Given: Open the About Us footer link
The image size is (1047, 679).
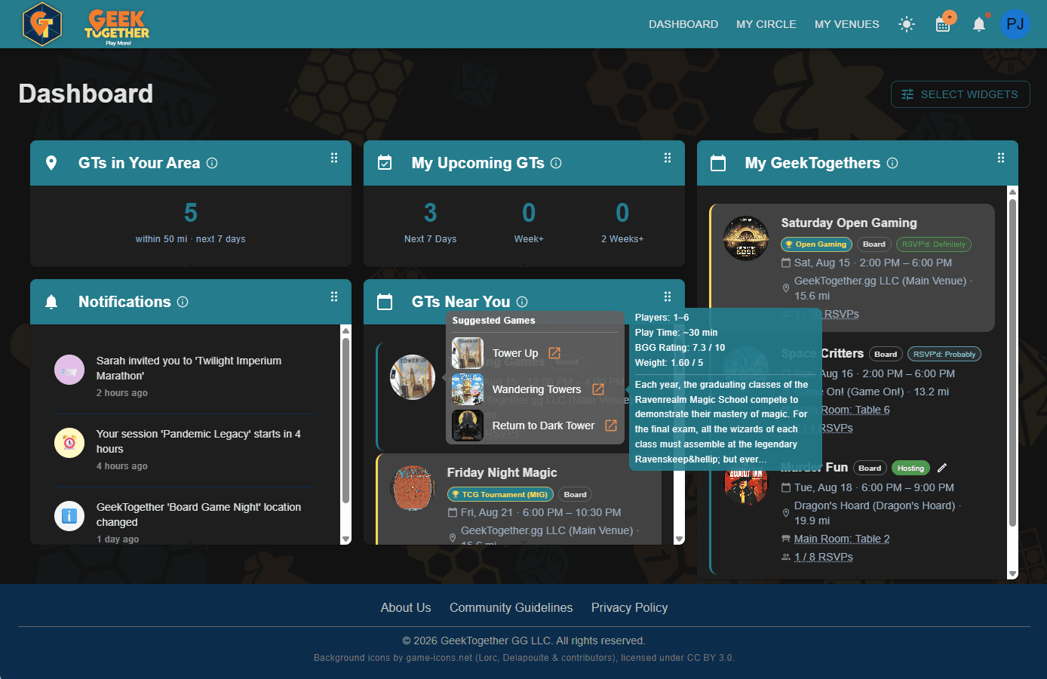Looking at the screenshot, I should tap(406, 607).
